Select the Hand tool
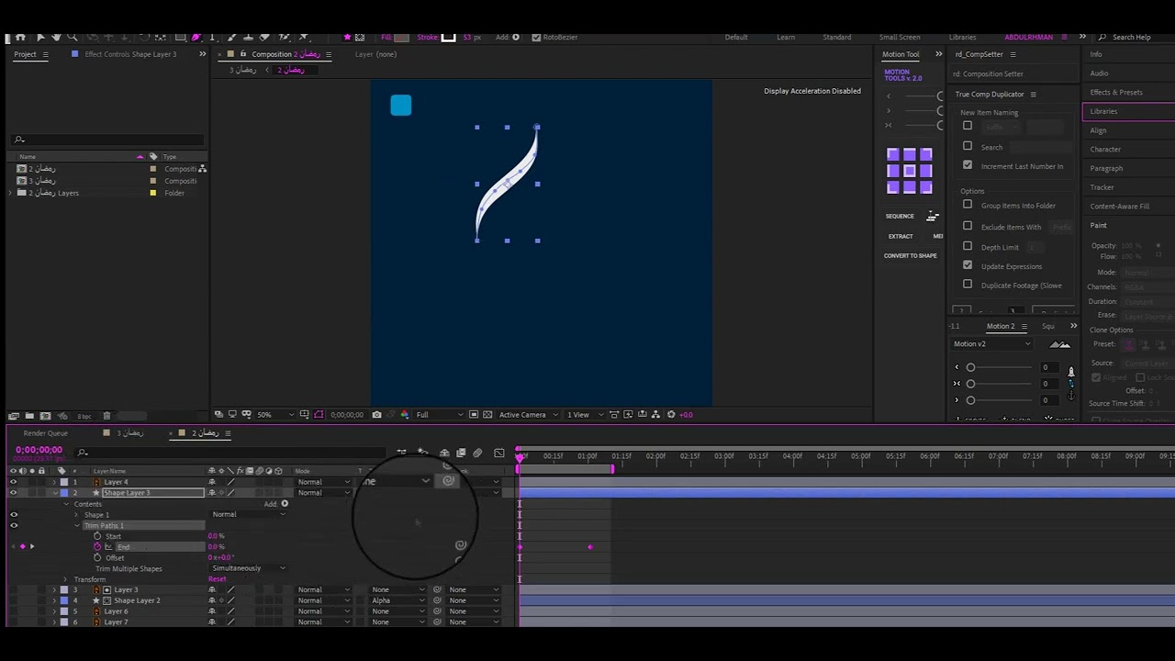Viewport: 1175px width, 661px height. 57,38
